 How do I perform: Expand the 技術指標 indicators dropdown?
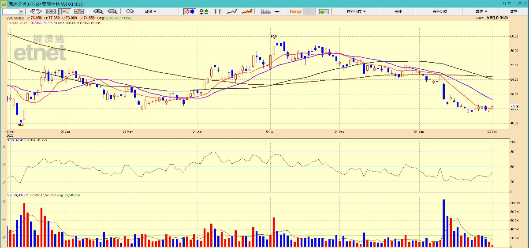click(356, 11)
